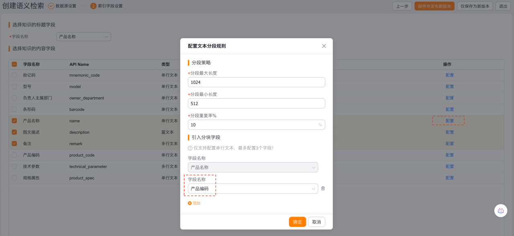Expand the 产品编码 field name dropdown
The image size is (514, 236).
313,189
